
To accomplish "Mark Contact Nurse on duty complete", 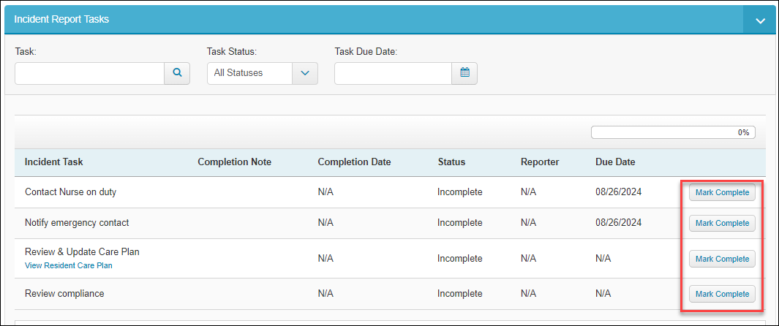I will 722,192.
